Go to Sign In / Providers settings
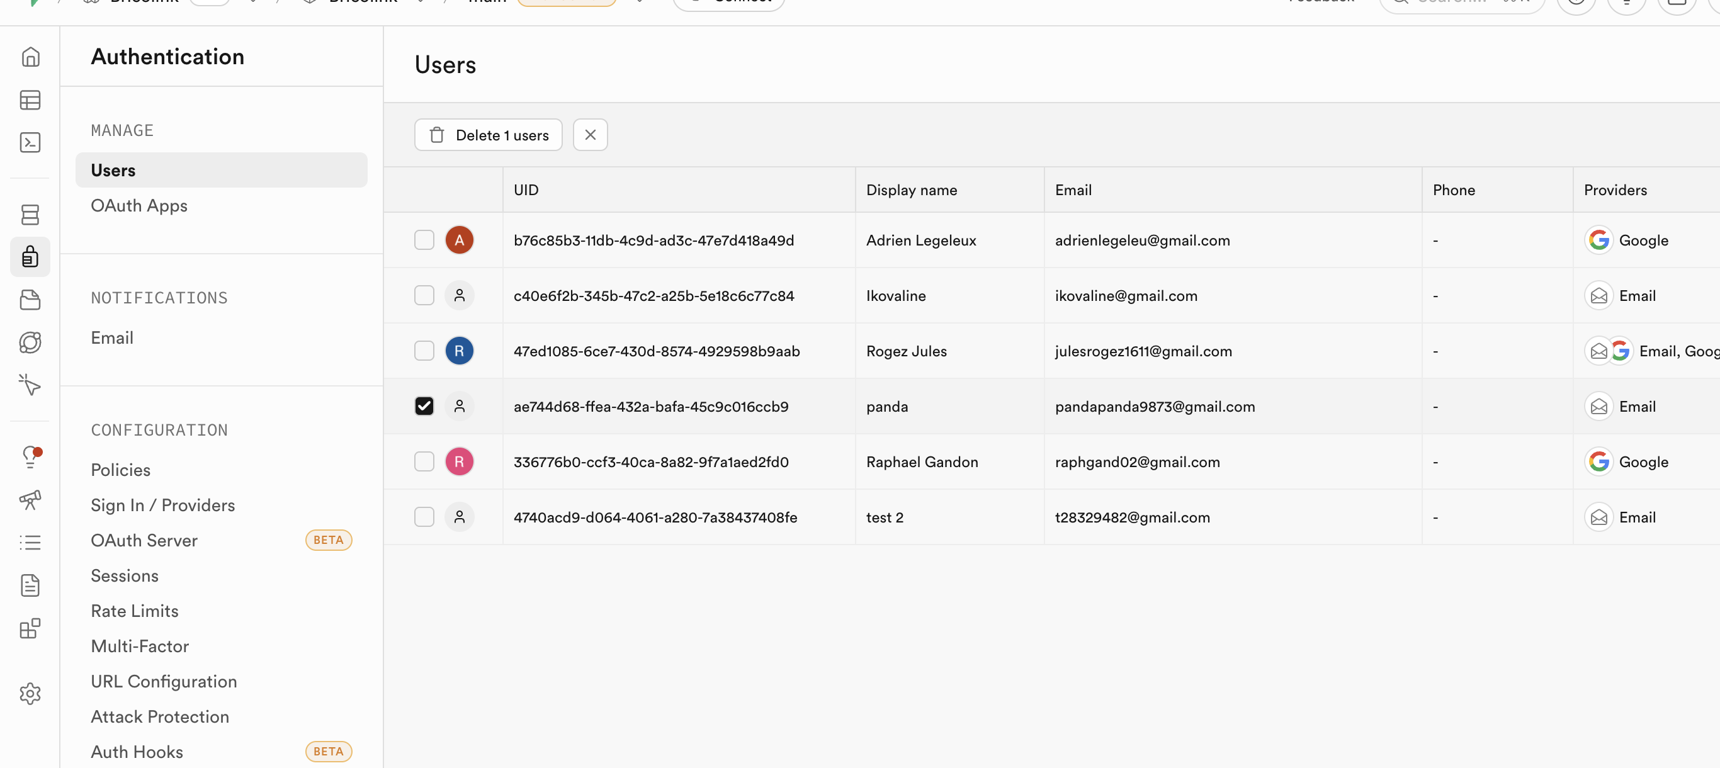Image resolution: width=1720 pixels, height=768 pixels. coord(163,505)
